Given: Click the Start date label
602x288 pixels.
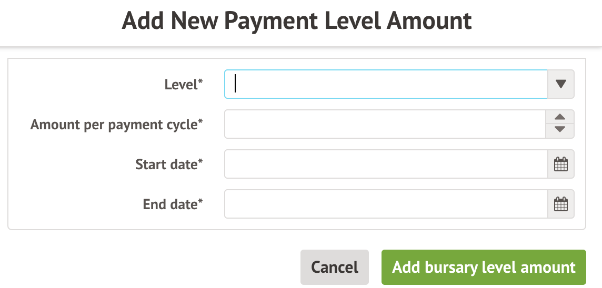Looking at the screenshot, I should (166, 164).
